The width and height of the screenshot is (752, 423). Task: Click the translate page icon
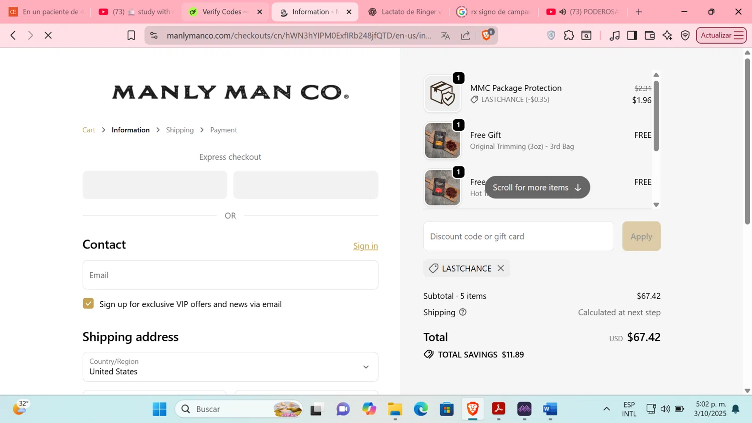tap(445, 35)
